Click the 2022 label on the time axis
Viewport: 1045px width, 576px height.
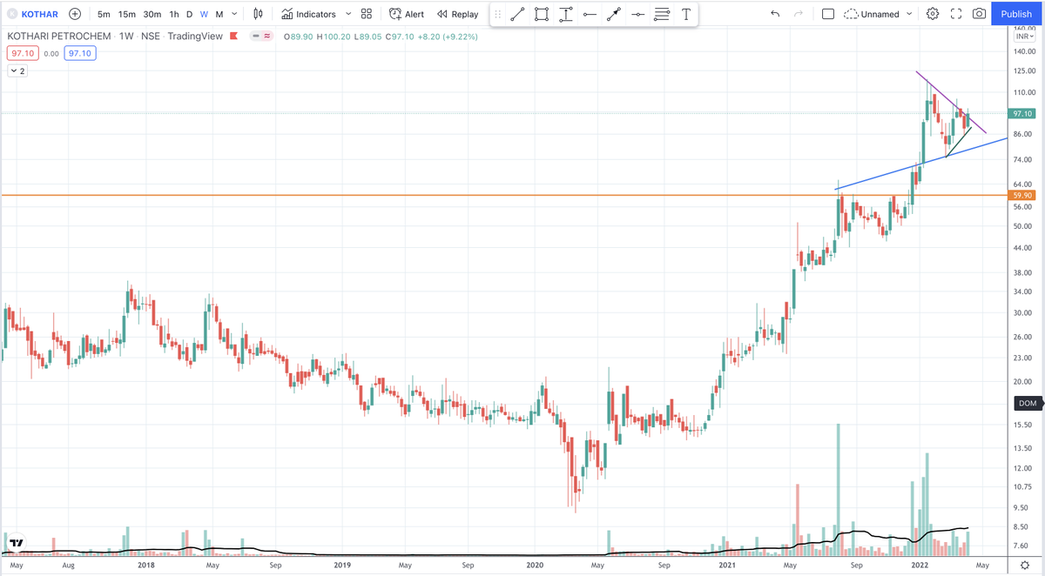(x=921, y=566)
